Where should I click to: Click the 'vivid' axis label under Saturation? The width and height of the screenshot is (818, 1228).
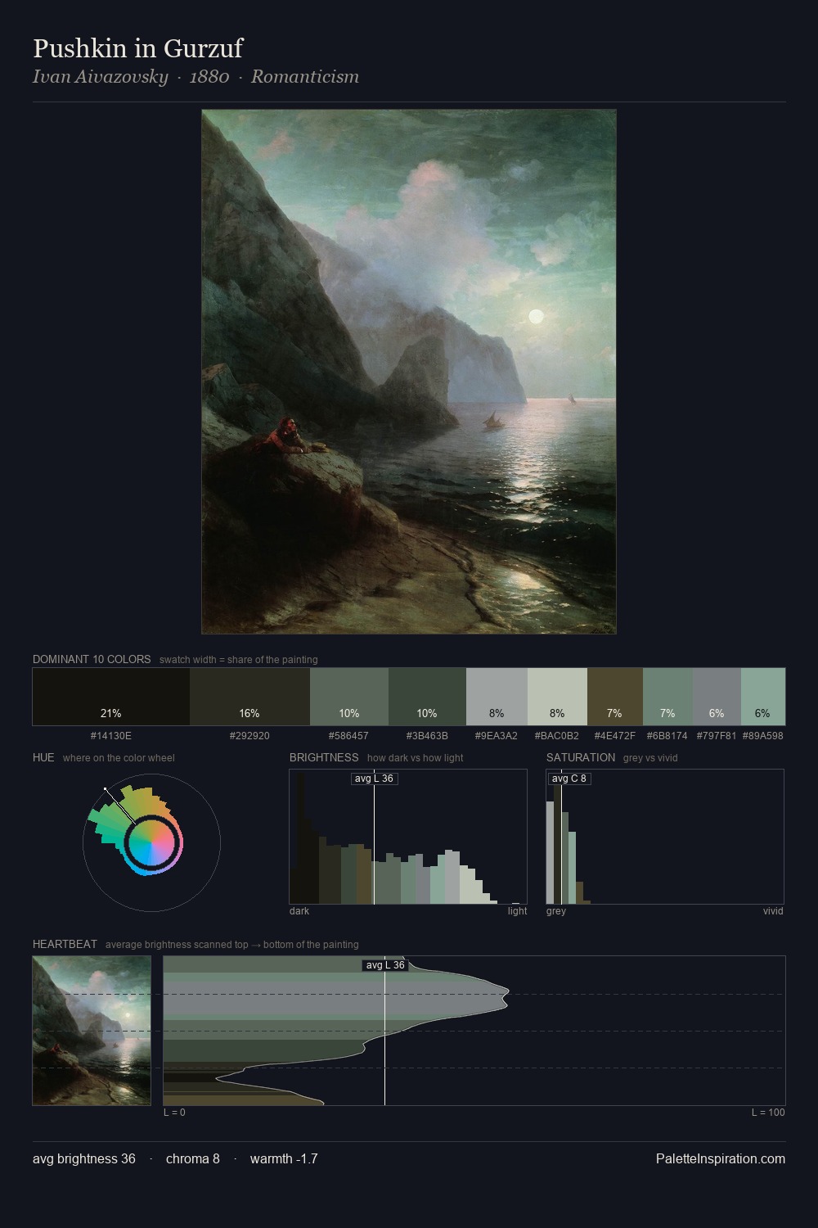[x=773, y=911]
